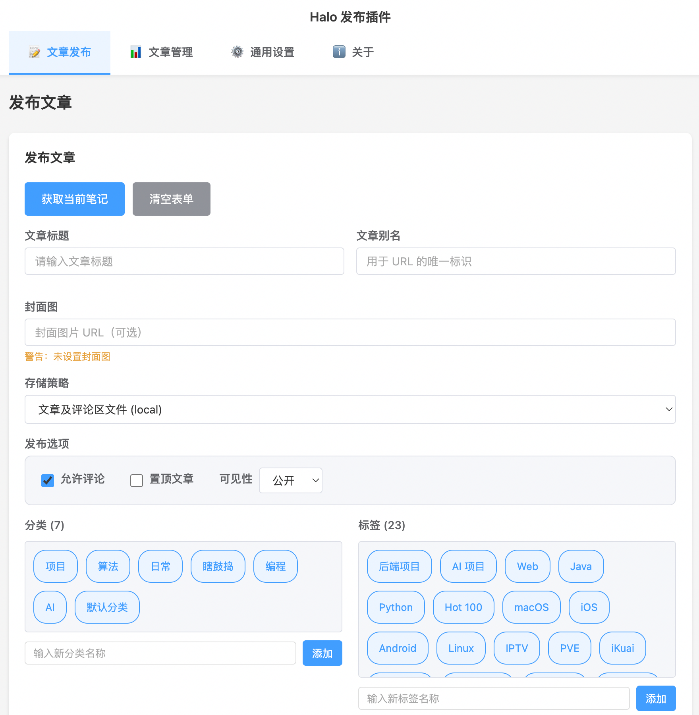Select the 编程 category chip

pyautogui.click(x=276, y=566)
